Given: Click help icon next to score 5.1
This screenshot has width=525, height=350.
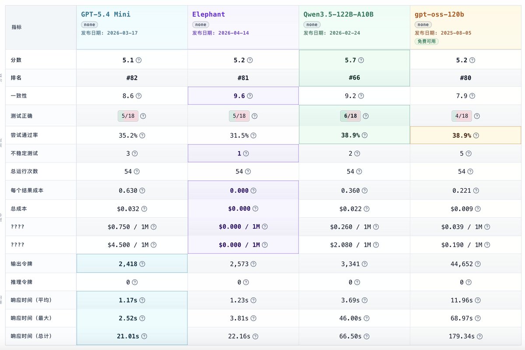Looking at the screenshot, I should coord(138,60).
